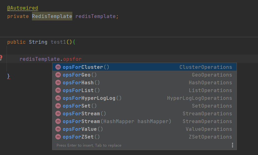The width and height of the screenshot is (258, 155).
Task: Click the method icon next to opsForGeo
Action: (58, 75)
